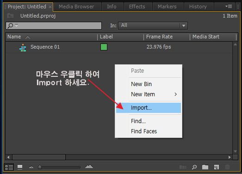Click the magnifier icon in search box

pos(10,25)
